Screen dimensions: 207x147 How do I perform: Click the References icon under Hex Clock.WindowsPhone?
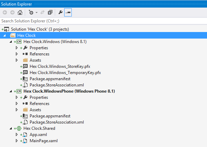(25, 103)
